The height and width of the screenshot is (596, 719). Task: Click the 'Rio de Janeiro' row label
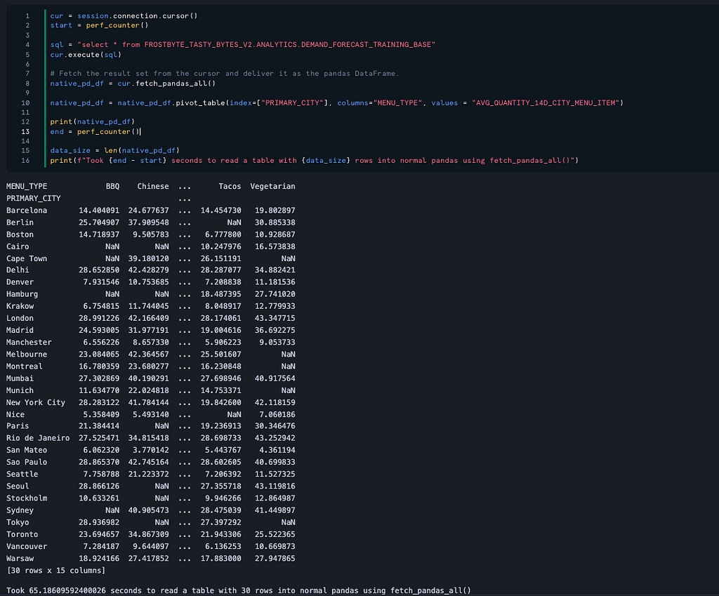pos(38,438)
